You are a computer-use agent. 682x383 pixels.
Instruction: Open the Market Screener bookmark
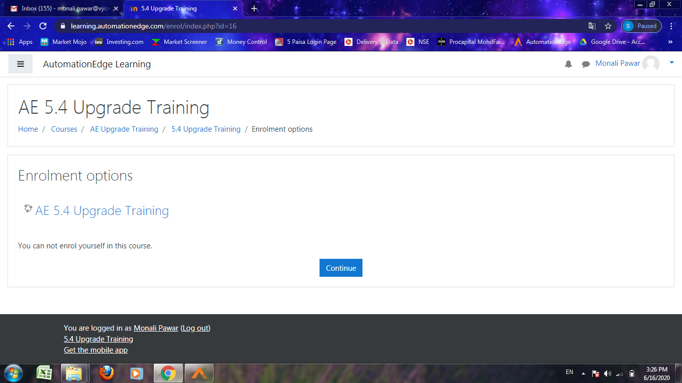[x=179, y=42]
